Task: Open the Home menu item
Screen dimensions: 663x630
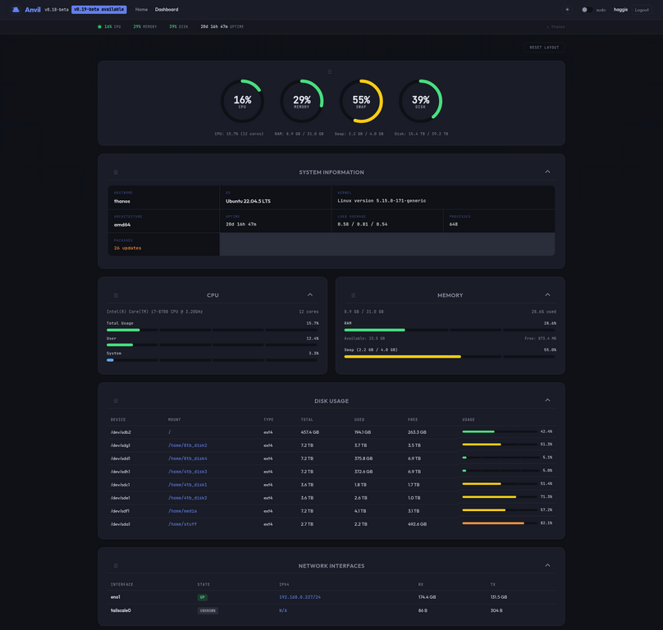Action: (x=141, y=9)
